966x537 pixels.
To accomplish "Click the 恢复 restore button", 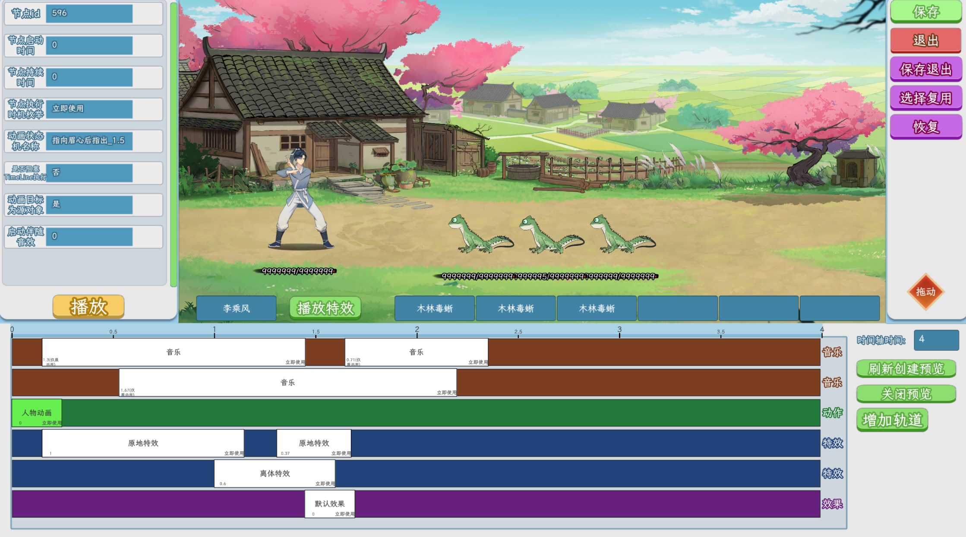I will tap(925, 127).
